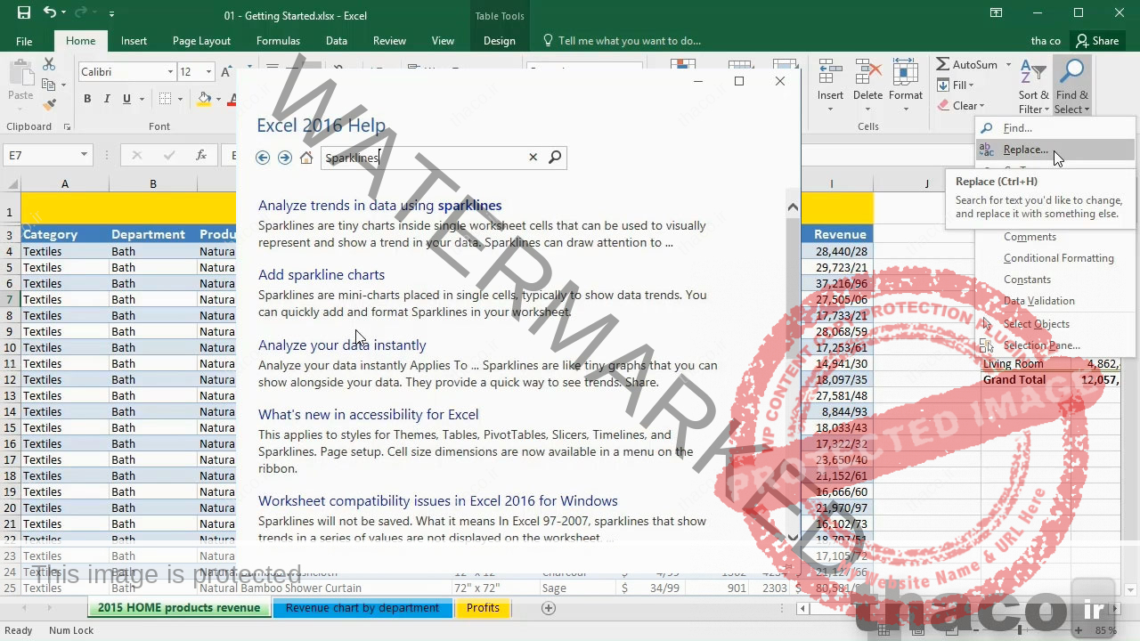Open the File menu tab
The image size is (1140, 641).
click(24, 41)
